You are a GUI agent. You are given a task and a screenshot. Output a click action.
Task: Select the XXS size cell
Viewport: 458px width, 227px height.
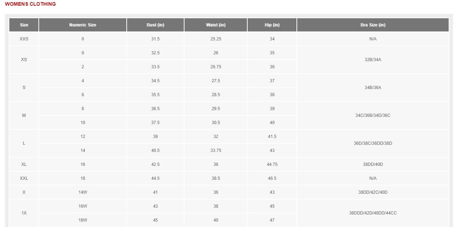click(24, 39)
